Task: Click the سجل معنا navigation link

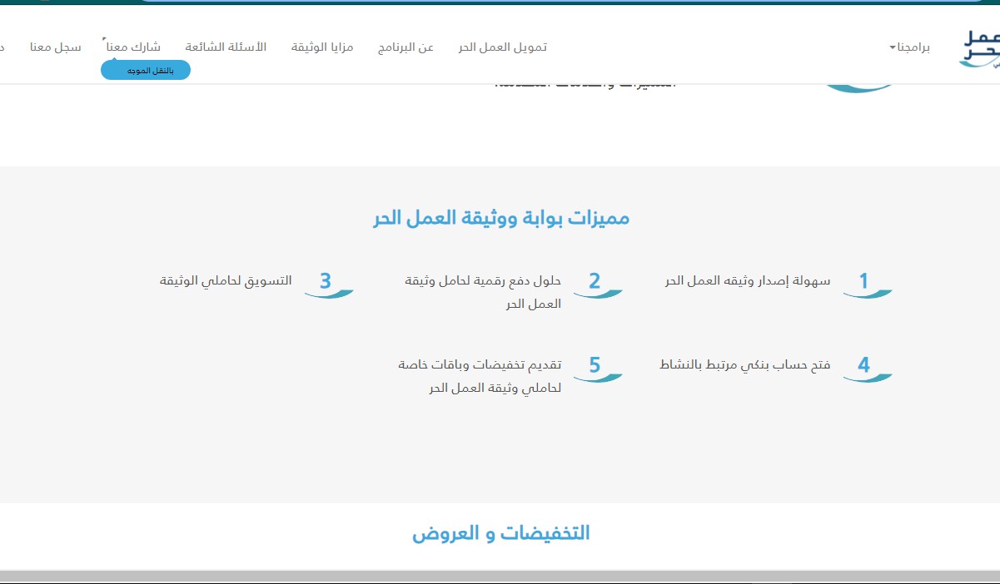Action: pyautogui.click(x=55, y=47)
